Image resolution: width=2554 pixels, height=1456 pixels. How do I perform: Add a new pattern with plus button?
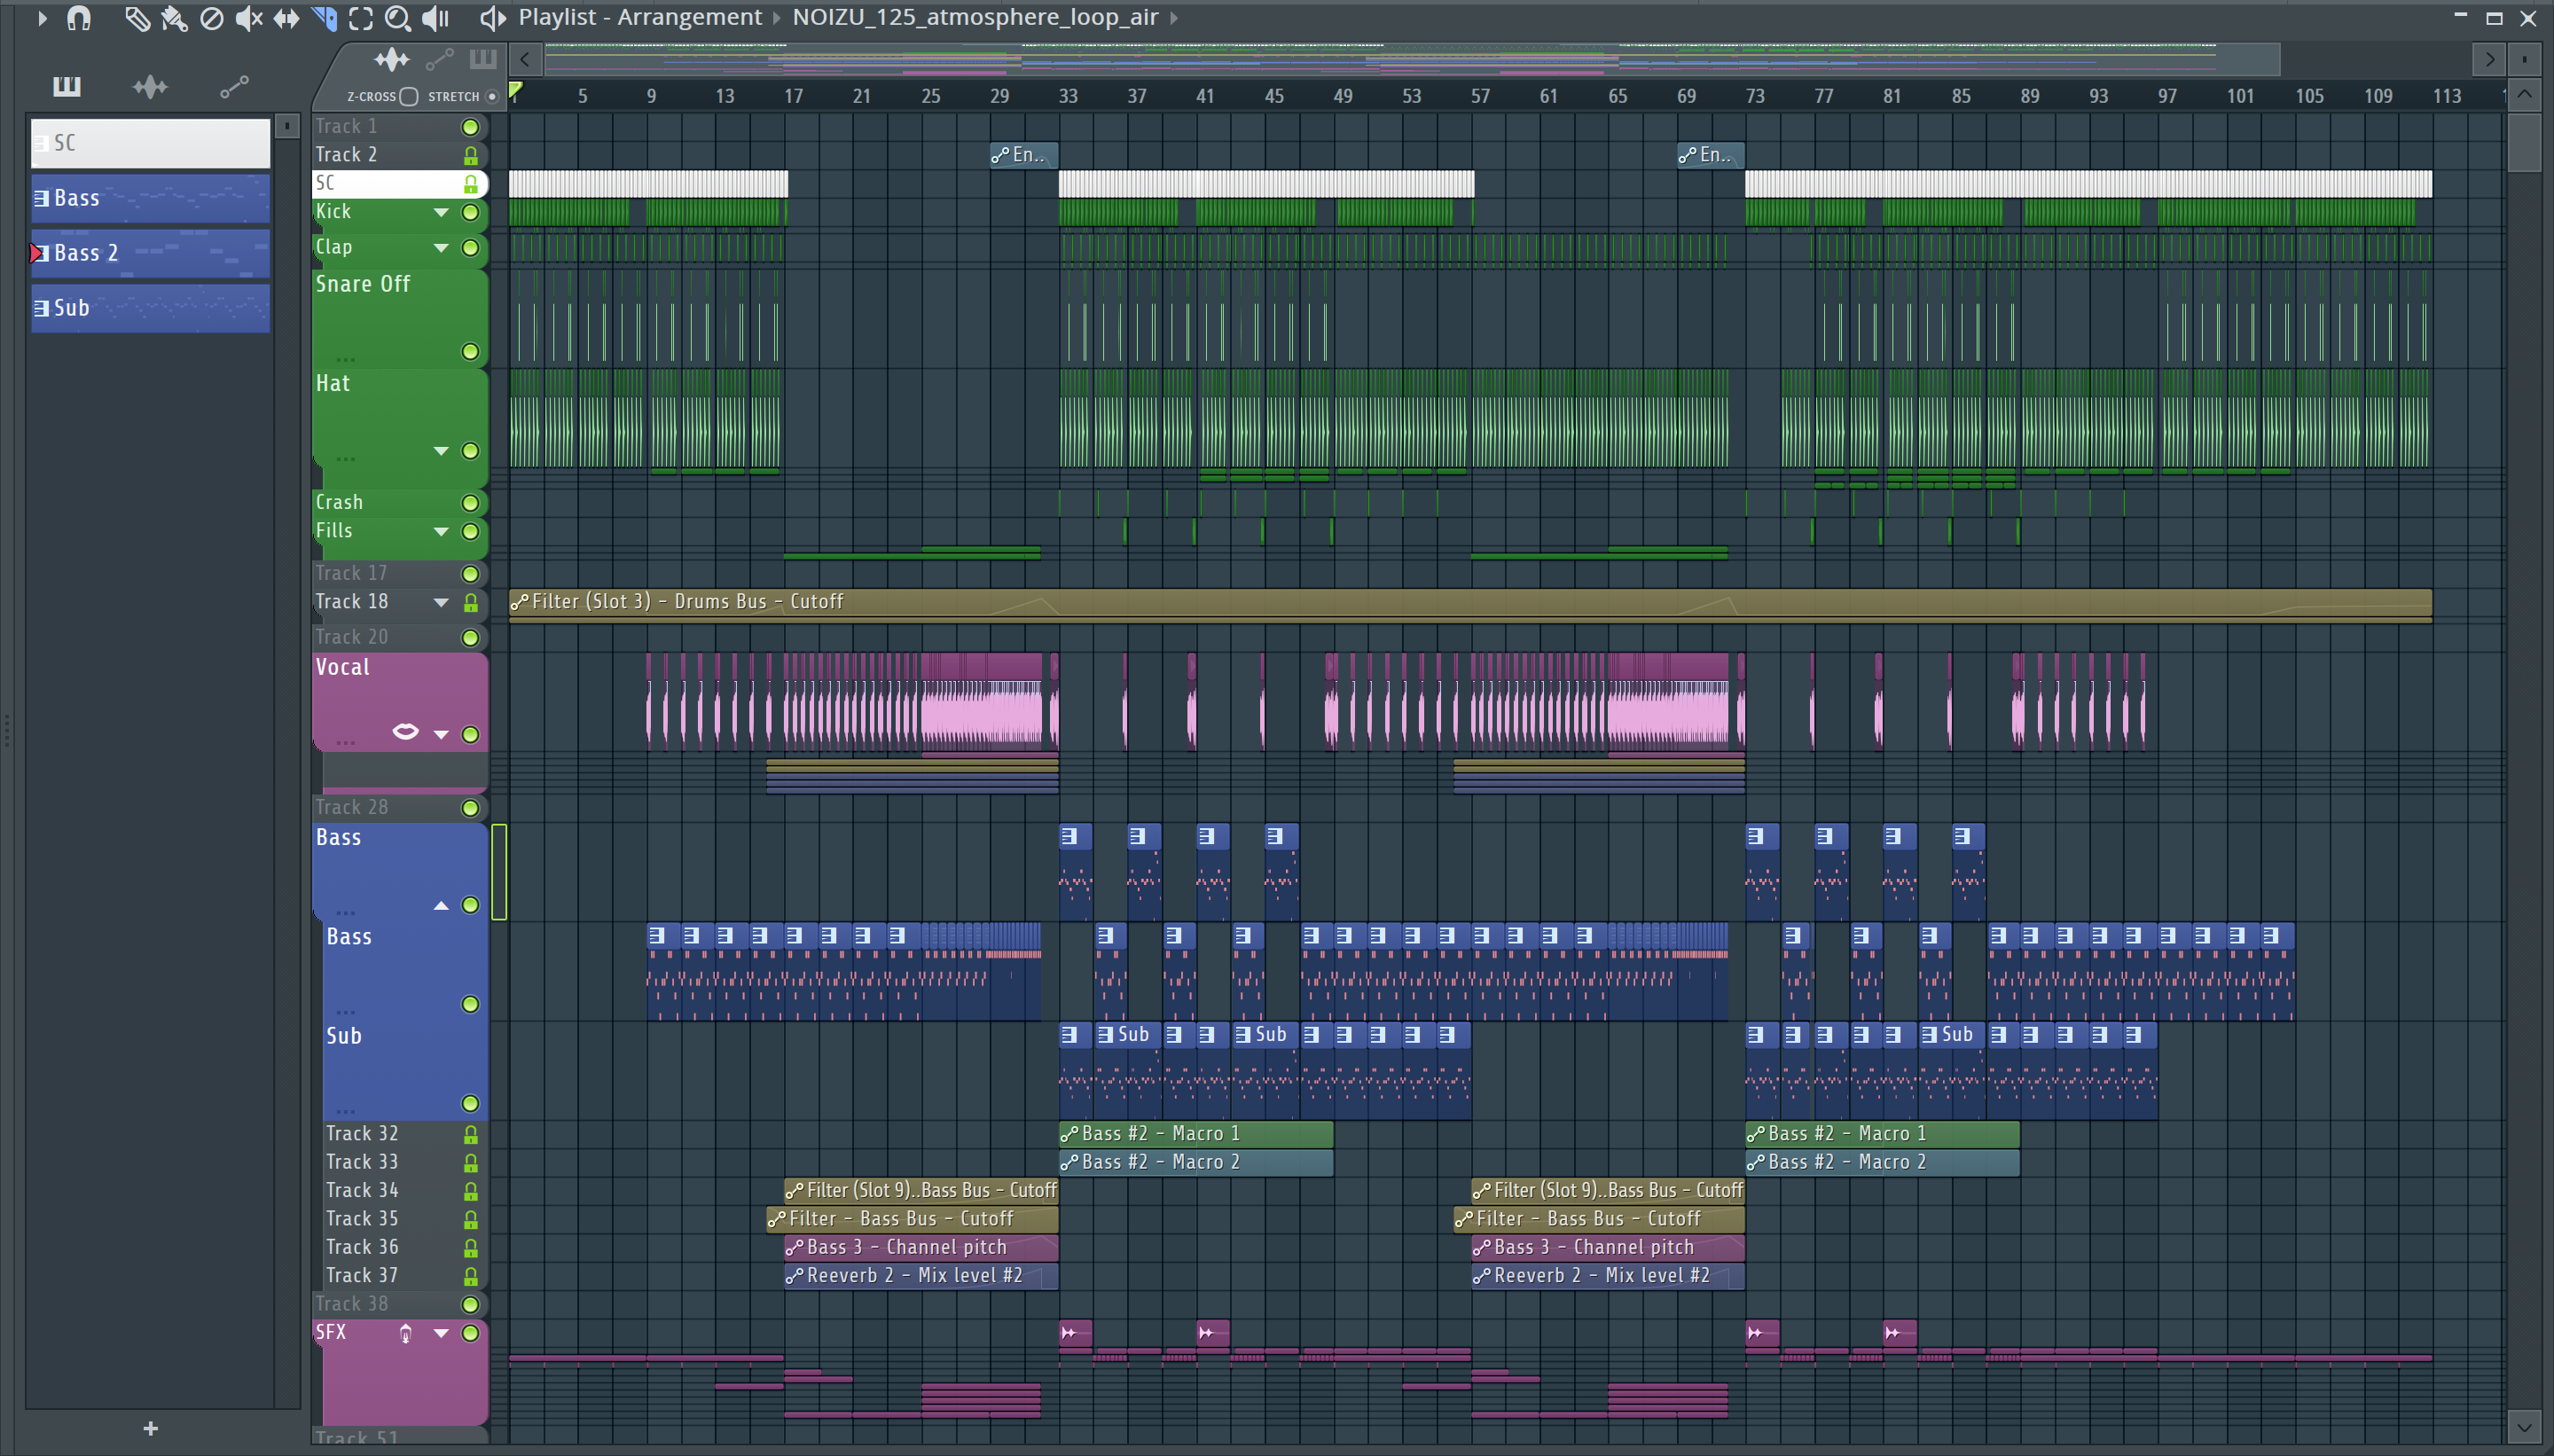click(x=151, y=1428)
